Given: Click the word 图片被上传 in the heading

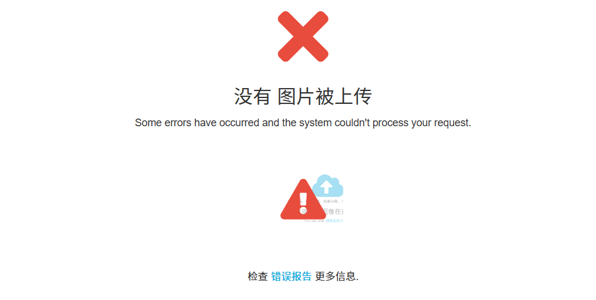Looking at the screenshot, I should point(325,96).
